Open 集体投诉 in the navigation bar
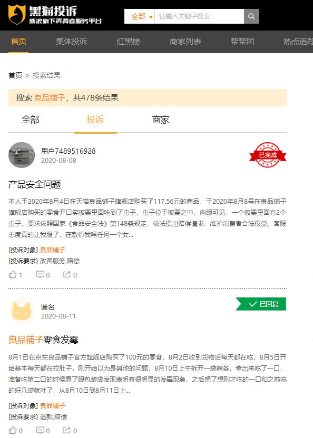 72,42
